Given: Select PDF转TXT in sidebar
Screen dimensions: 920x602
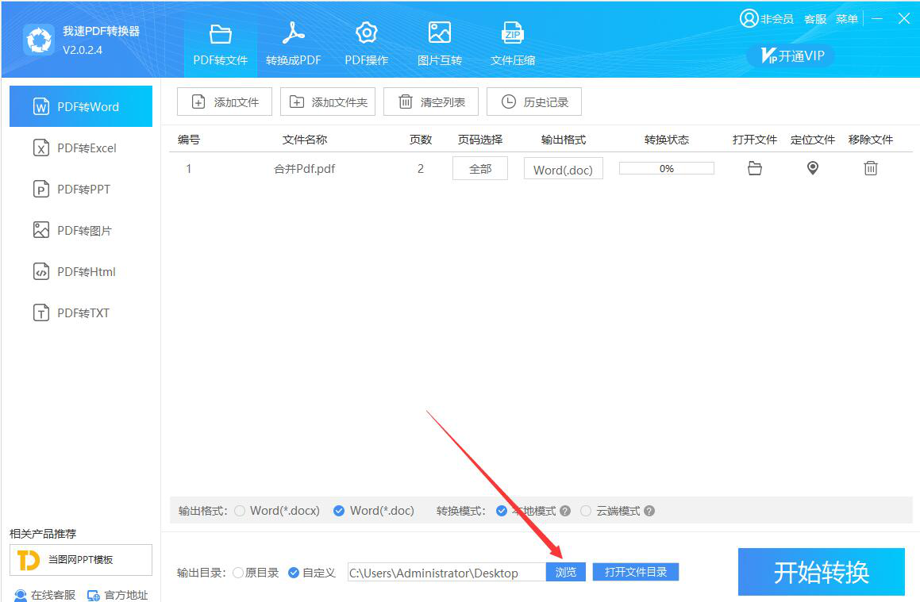Looking at the screenshot, I should [81, 313].
